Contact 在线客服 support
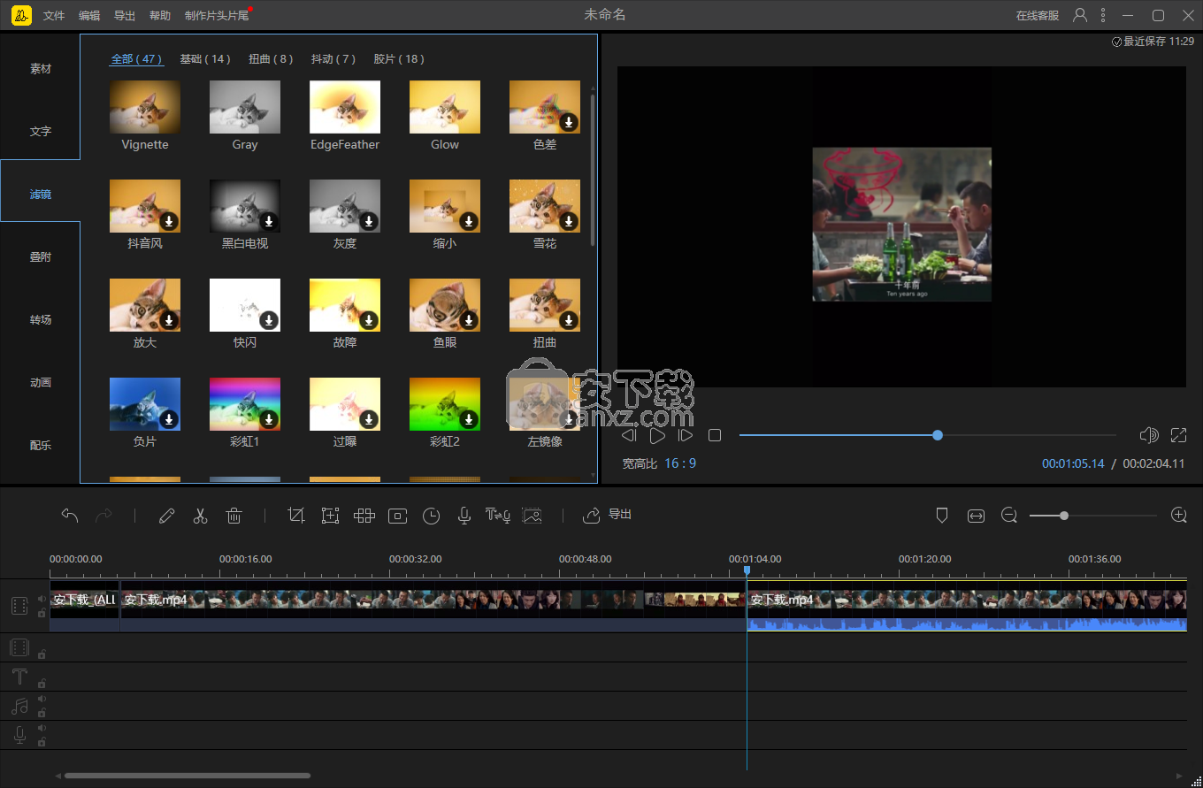Image resolution: width=1203 pixels, height=788 pixels. tap(1038, 16)
